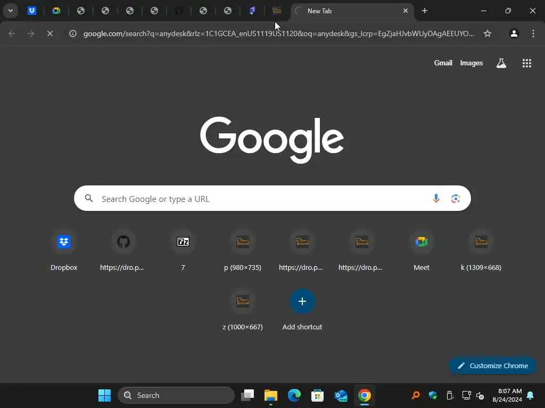Go back to previous page
Image resolution: width=545 pixels, height=408 pixels.
coord(12,33)
